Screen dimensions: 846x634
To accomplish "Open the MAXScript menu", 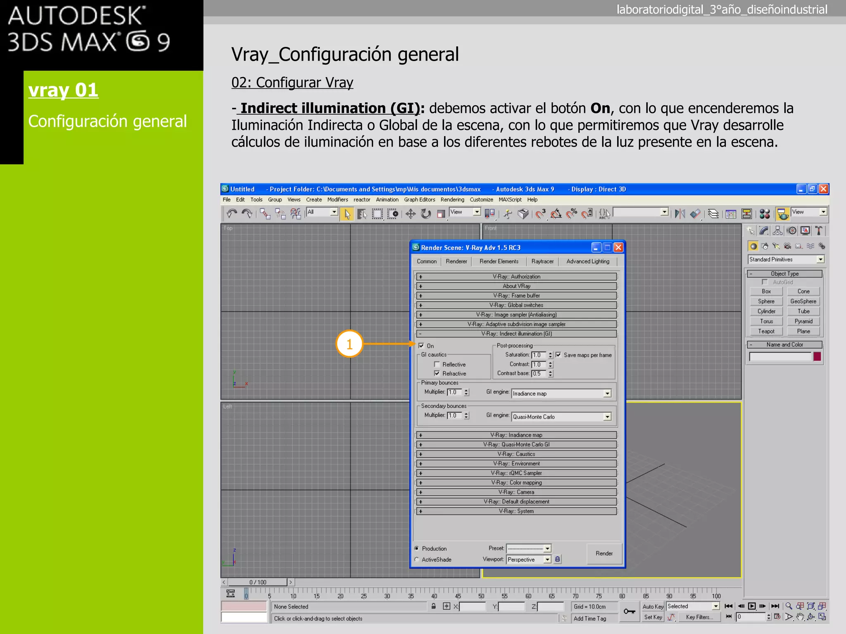I will (x=510, y=199).
